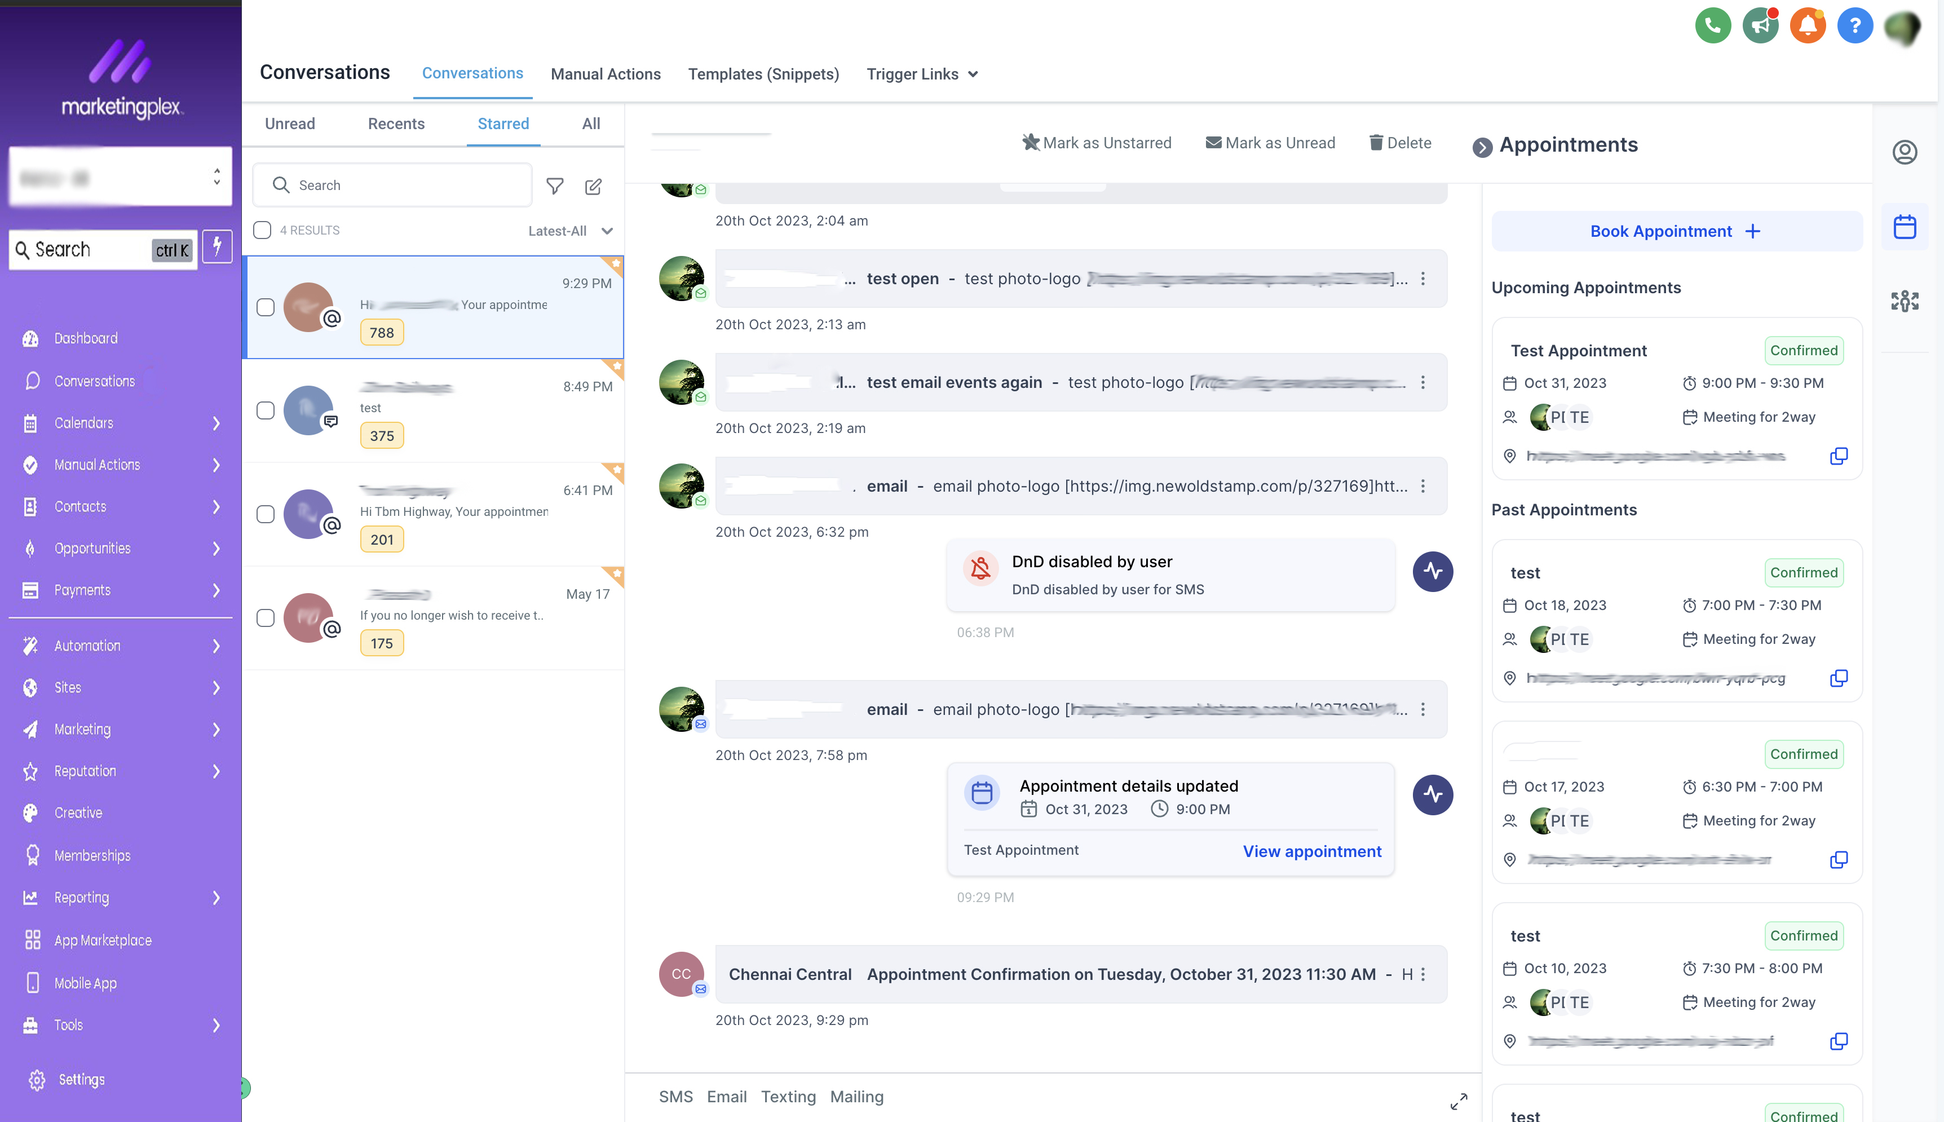The width and height of the screenshot is (1944, 1122).
Task: Switch to the Unread tab
Action: coord(290,124)
